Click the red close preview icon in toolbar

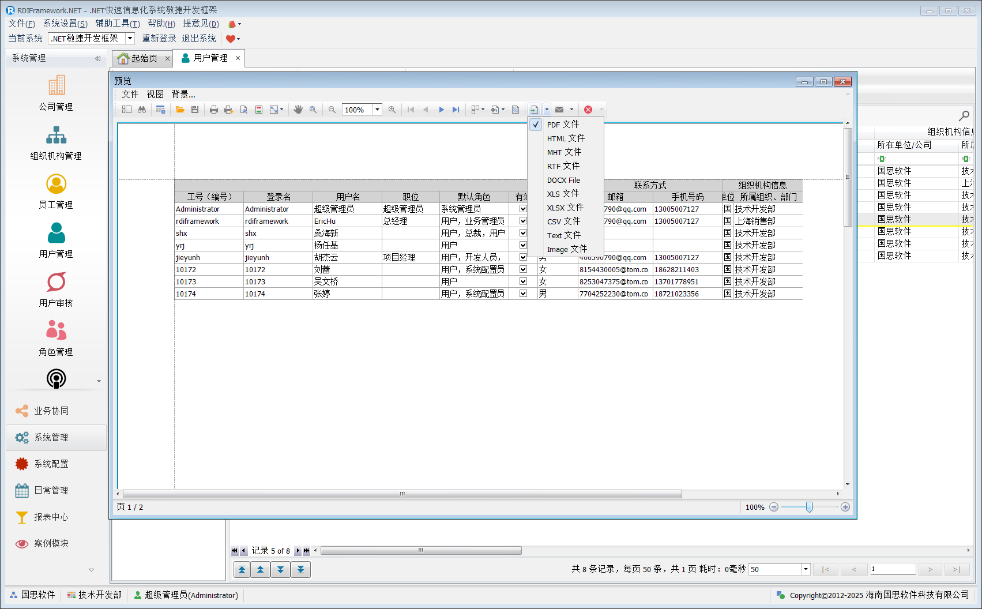point(588,110)
